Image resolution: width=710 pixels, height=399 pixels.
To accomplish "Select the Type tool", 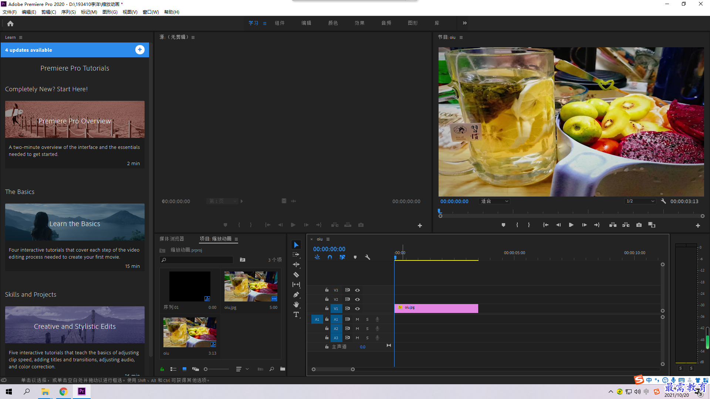I will (296, 314).
